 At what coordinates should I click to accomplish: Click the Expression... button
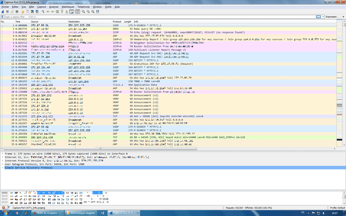332,17
